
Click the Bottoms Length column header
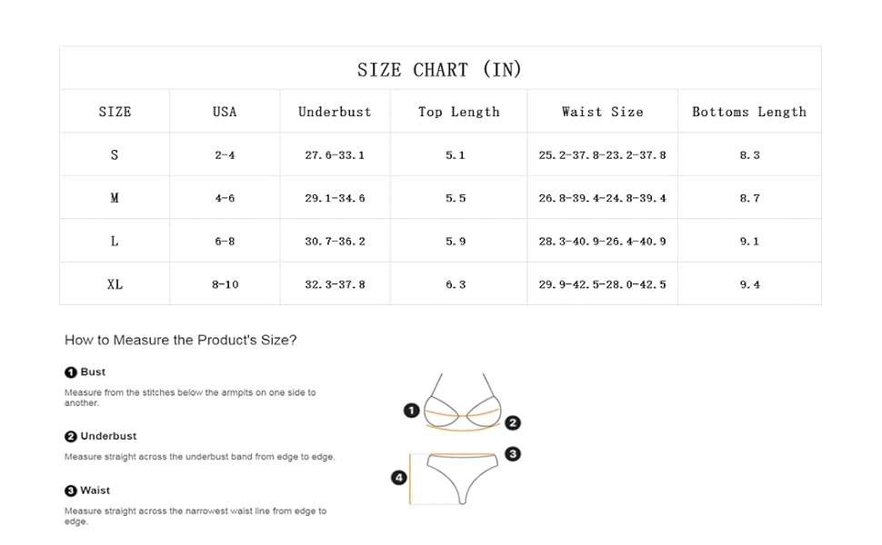[x=749, y=113]
